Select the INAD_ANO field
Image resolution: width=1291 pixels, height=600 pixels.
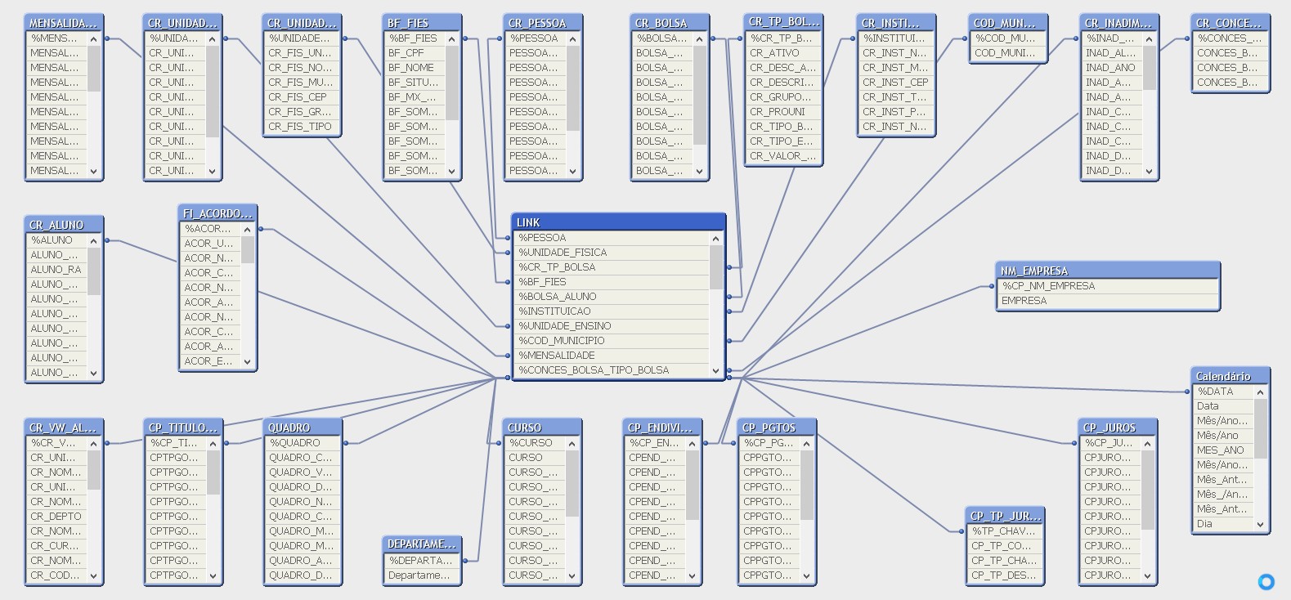pyautogui.click(x=1112, y=68)
